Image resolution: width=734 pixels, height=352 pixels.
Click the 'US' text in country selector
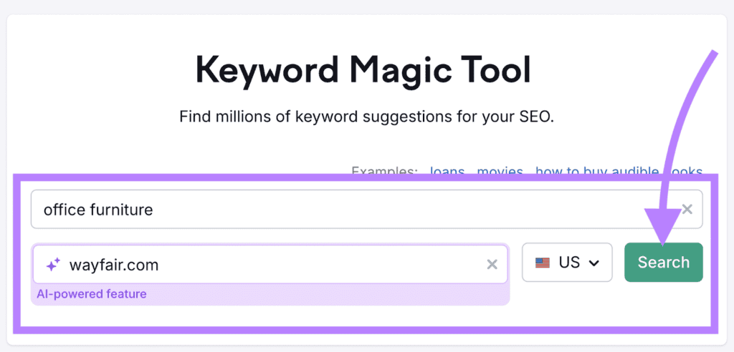point(569,263)
